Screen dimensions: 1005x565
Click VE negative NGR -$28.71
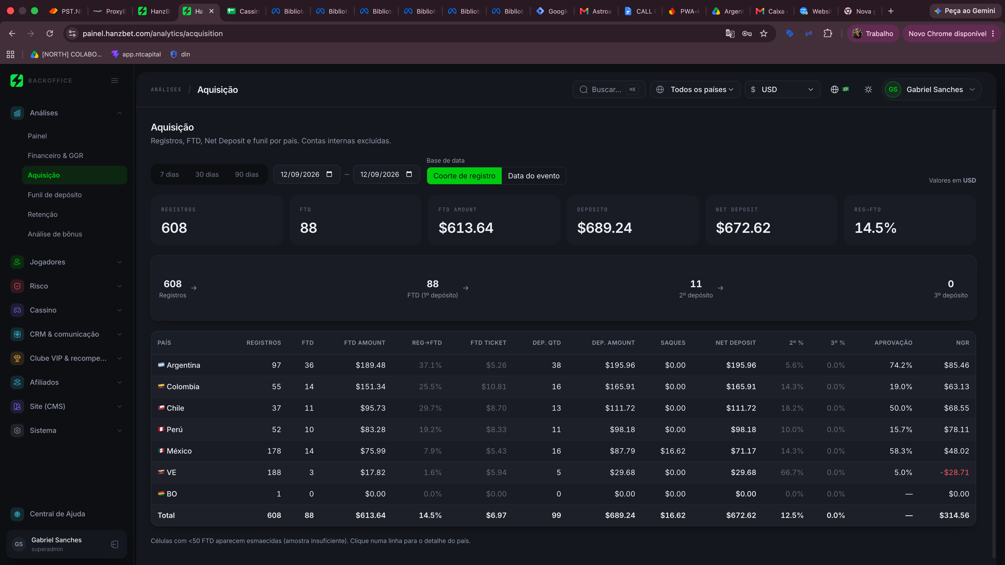pos(954,473)
